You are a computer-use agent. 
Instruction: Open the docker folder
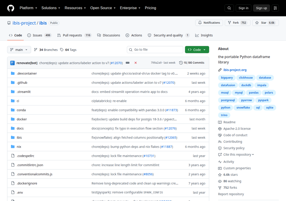click(x=22, y=119)
